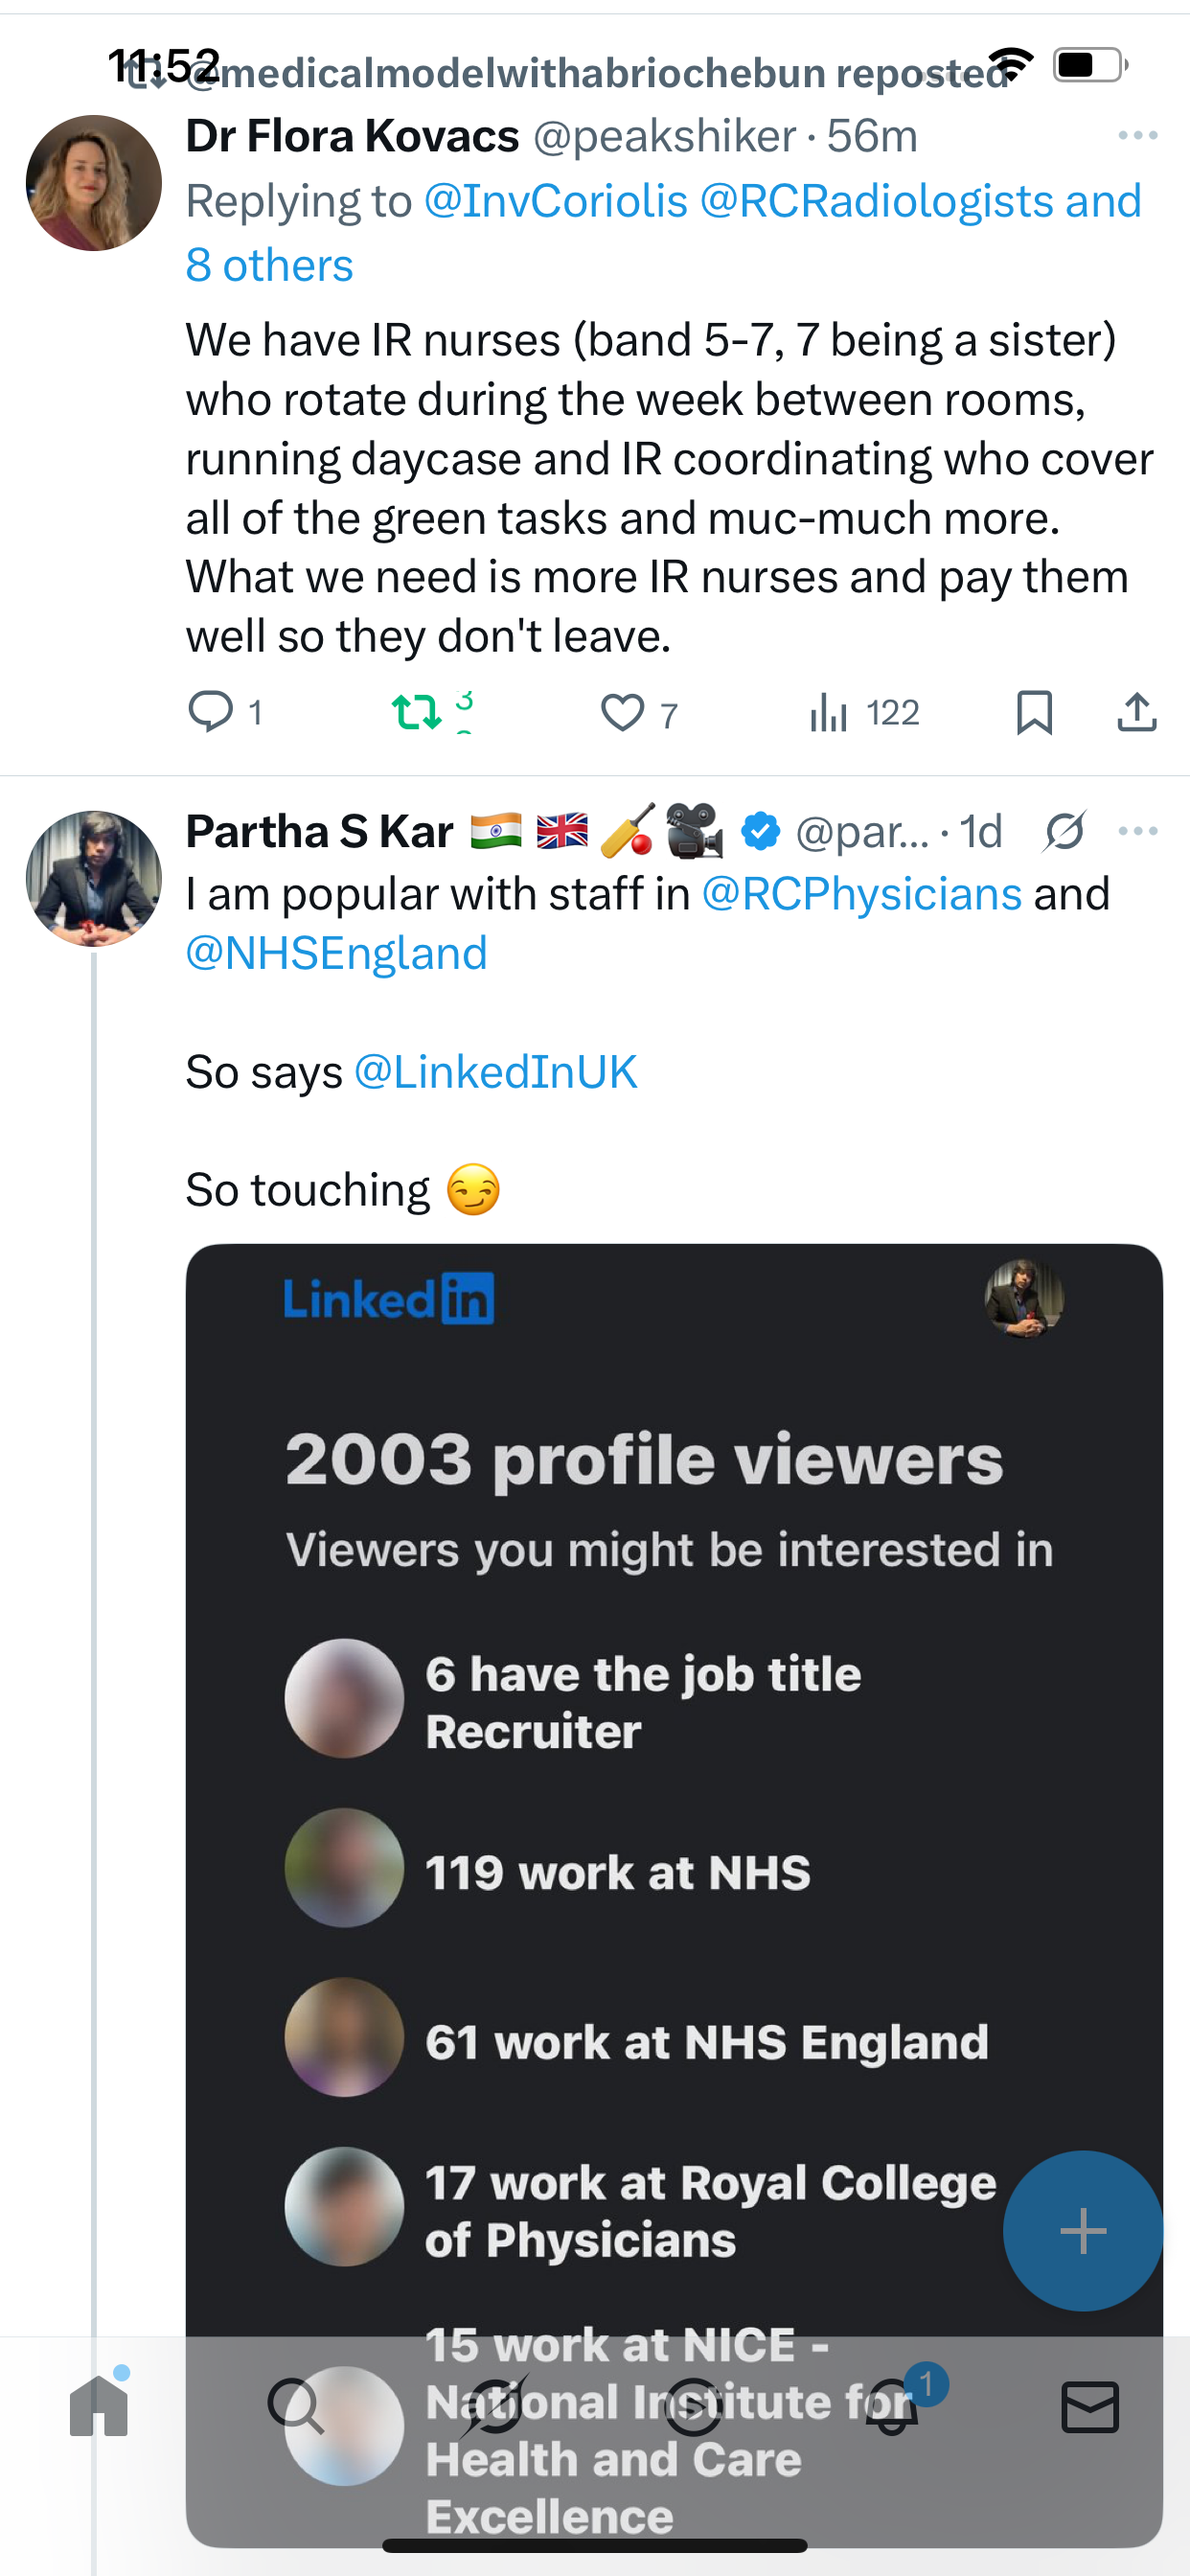The height and width of the screenshot is (2576, 1190).
Task: Open the @LinkedInUK mention link
Action: coord(496,1072)
